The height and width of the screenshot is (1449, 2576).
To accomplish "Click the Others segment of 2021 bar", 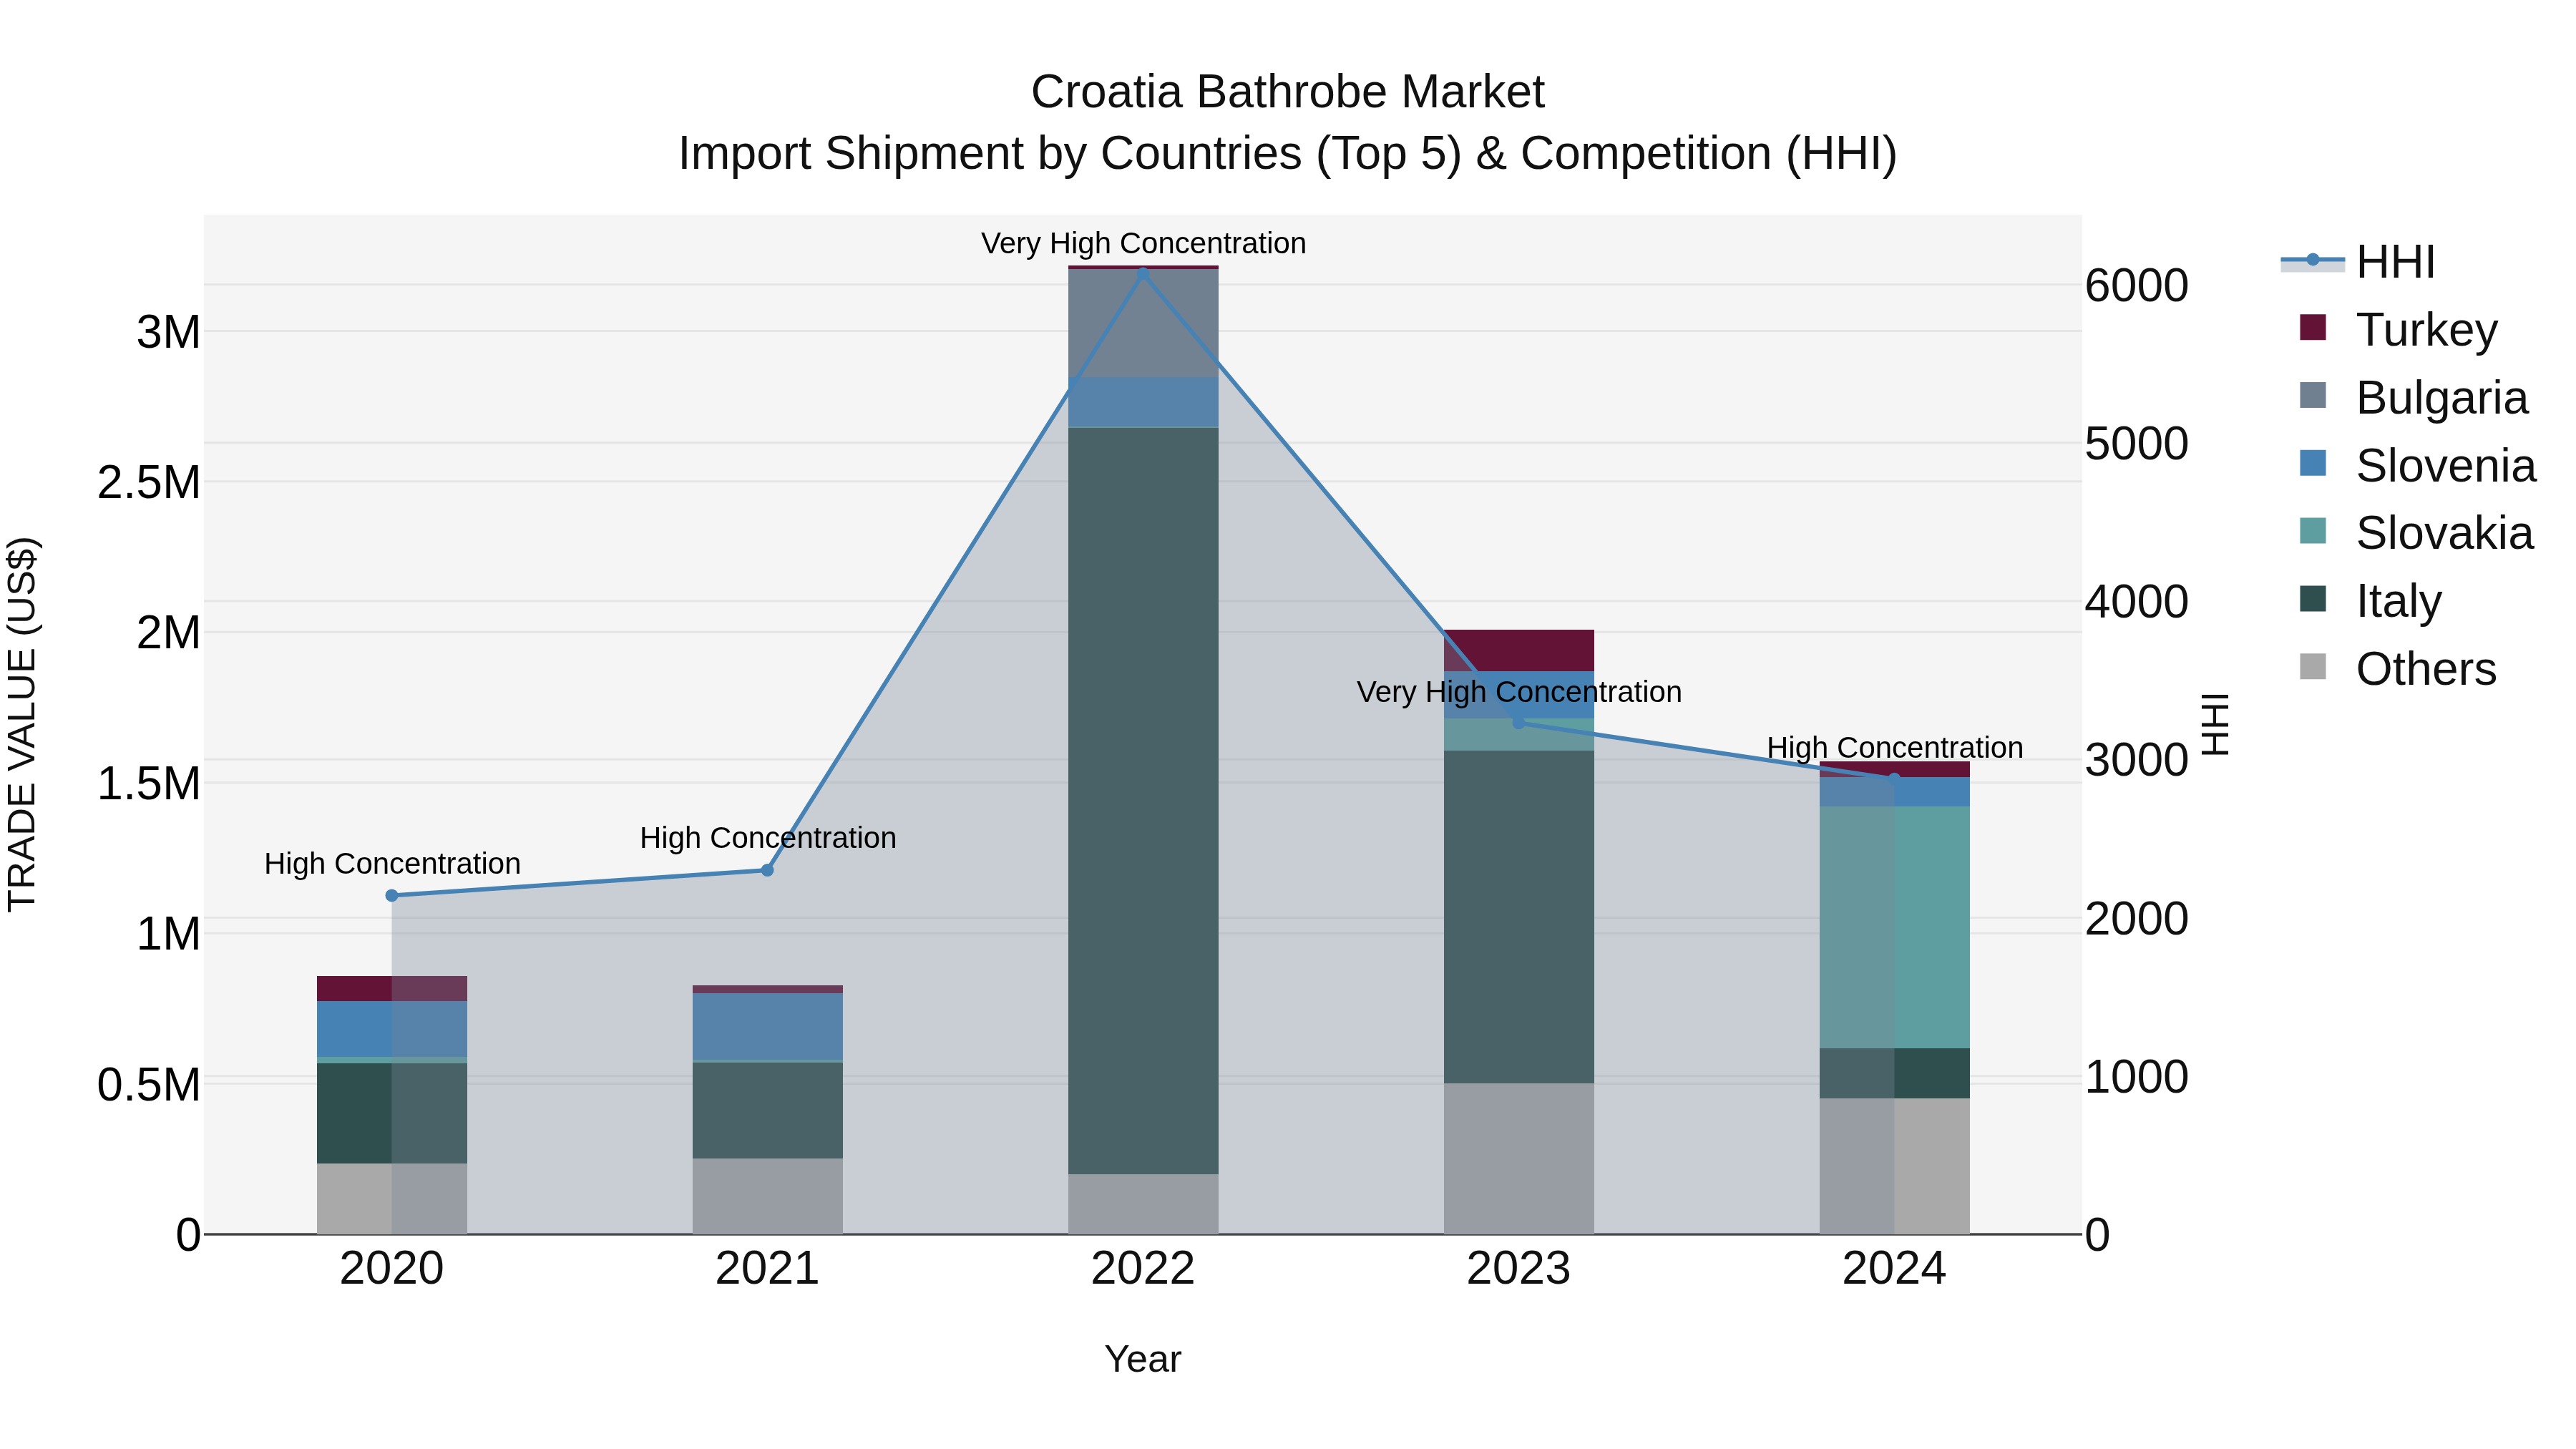I will (x=768, y=1196).
